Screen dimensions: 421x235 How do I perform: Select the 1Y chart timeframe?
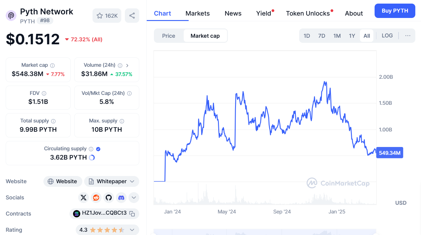tap(352, 36)
